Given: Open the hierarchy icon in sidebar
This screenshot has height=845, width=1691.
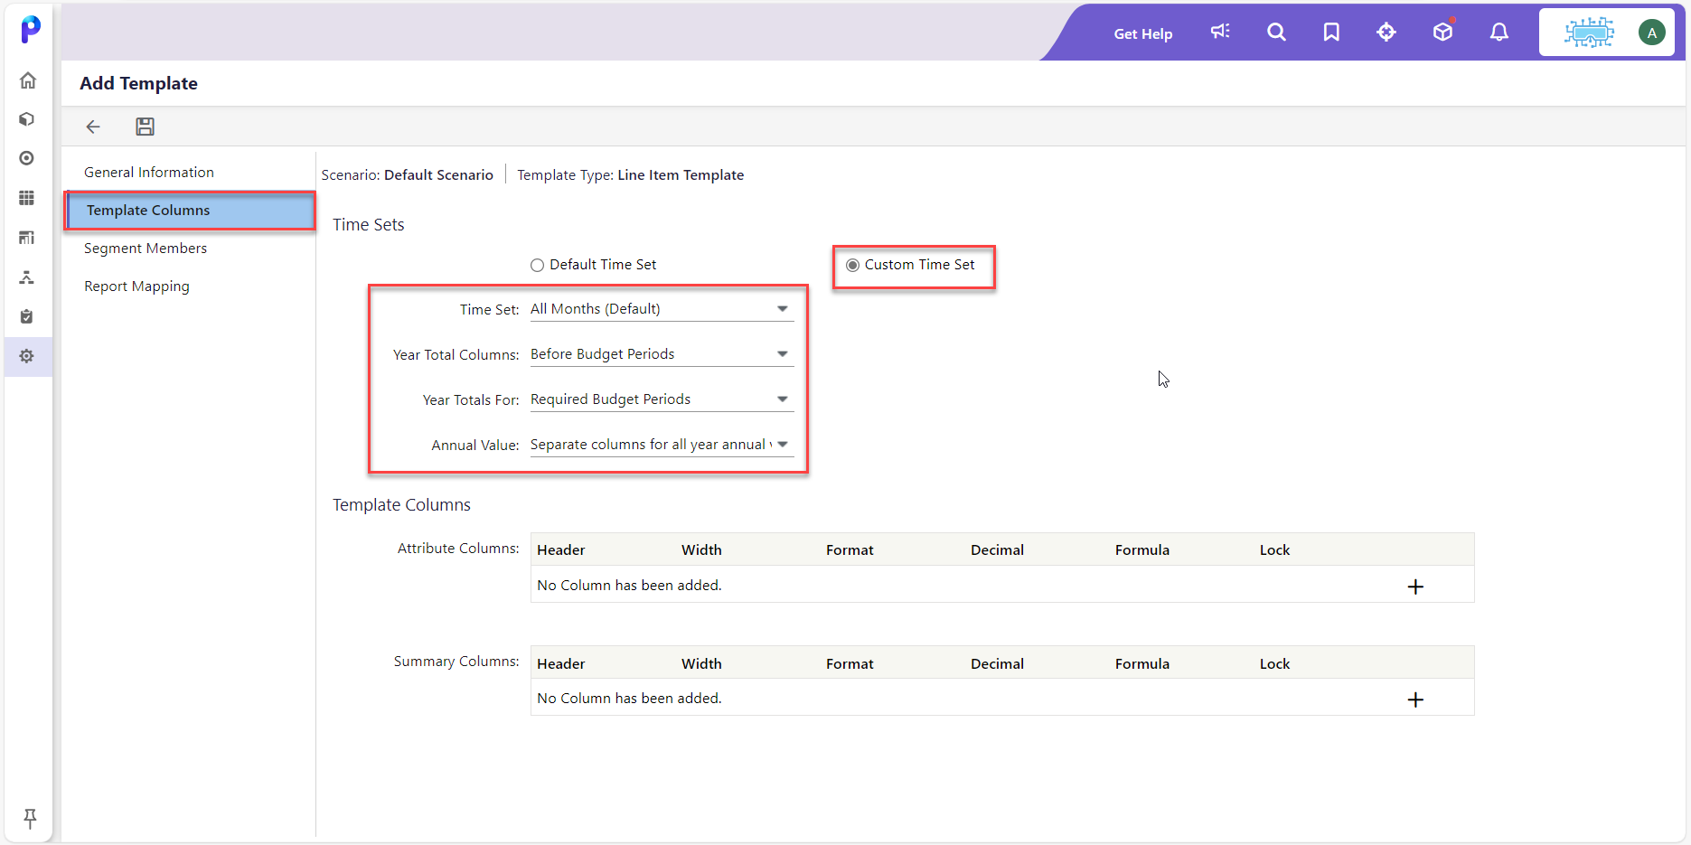Looking at the screenshot, I should [27, 277].
